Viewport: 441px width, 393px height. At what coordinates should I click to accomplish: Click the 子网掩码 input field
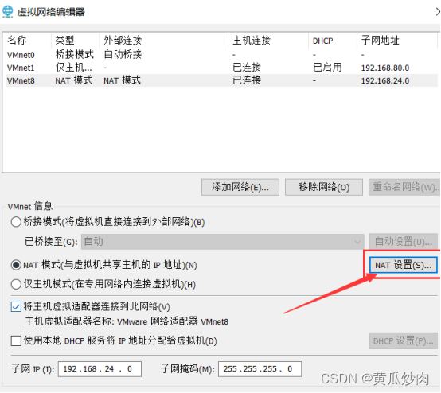point(260,369)
